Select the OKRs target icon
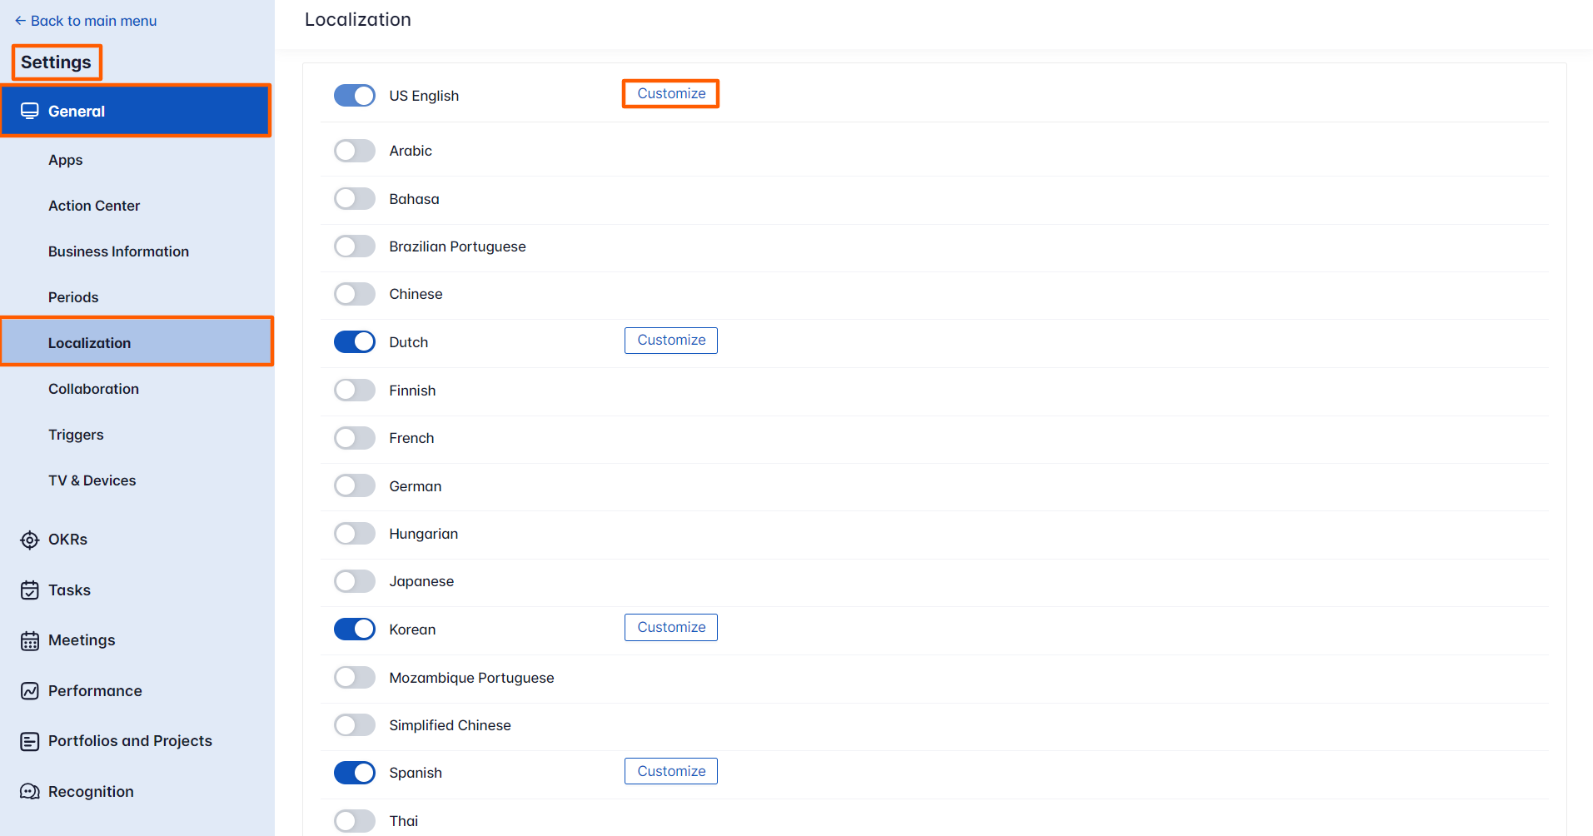Viewport: 1593px width, 836px height. pyautogui.click(x=30, y=539)
